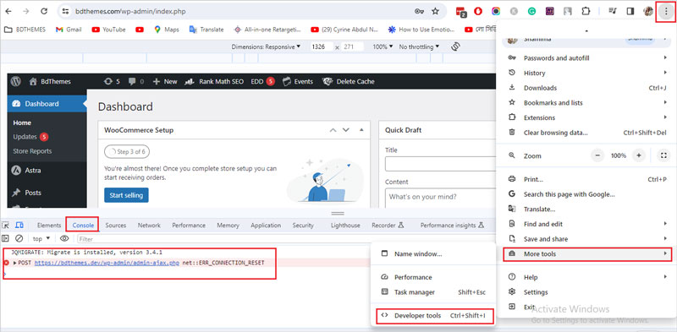The image size is (677, 332).
Task: Open the 100% zoom dropdown in device toolbar
Action: click(x=383, y=46)
